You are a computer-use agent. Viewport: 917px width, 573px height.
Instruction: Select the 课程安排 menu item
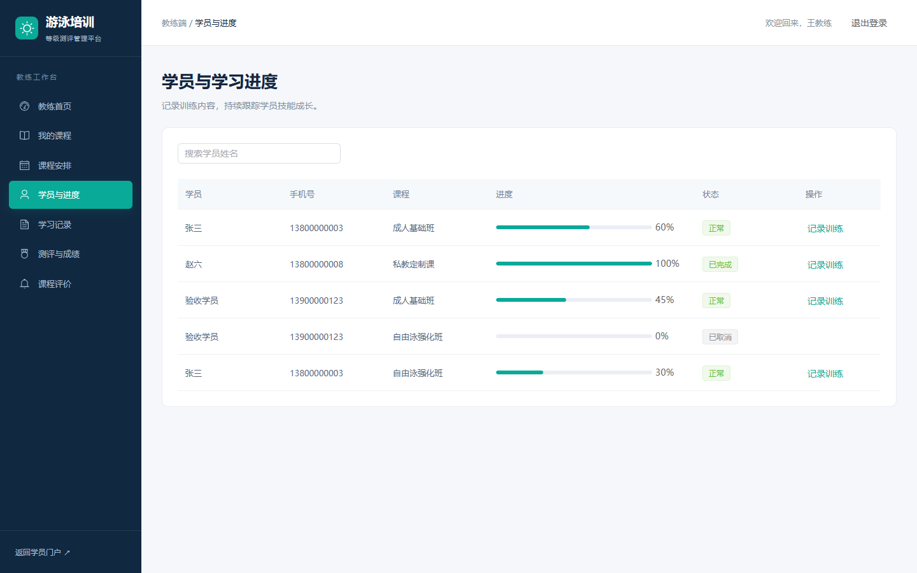(x=71, y=166)
